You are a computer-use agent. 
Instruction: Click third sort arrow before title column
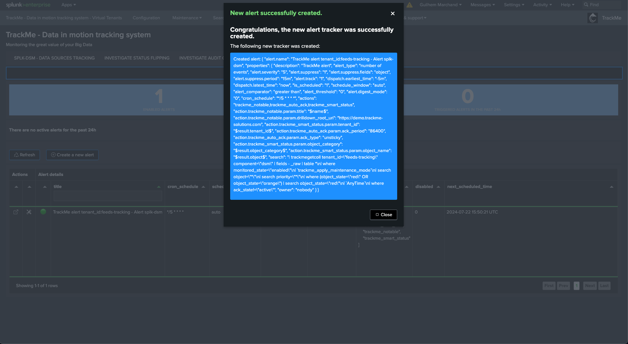pos(45,187)
